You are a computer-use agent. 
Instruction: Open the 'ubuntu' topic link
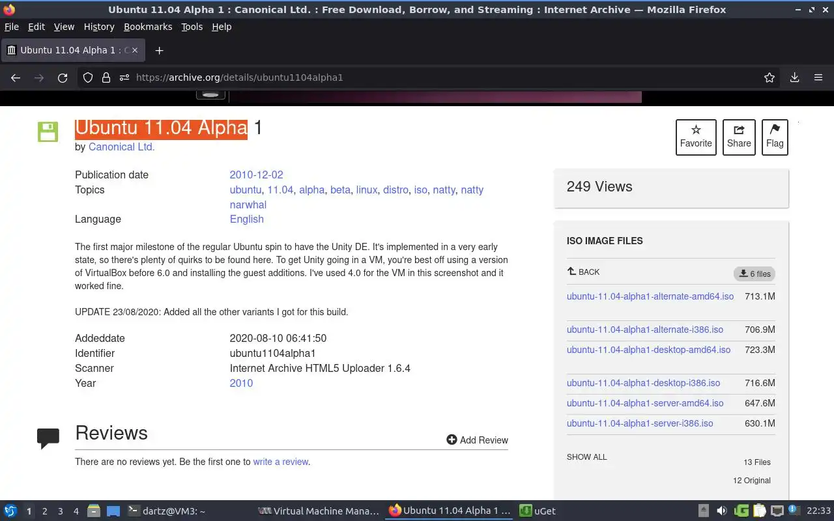pos(245,190)
